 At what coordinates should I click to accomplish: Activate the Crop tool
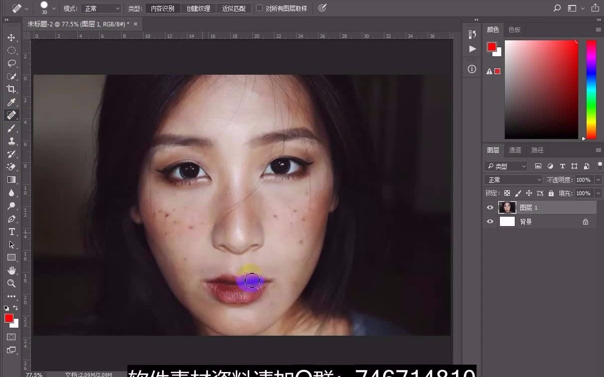(x=12, y=89)
